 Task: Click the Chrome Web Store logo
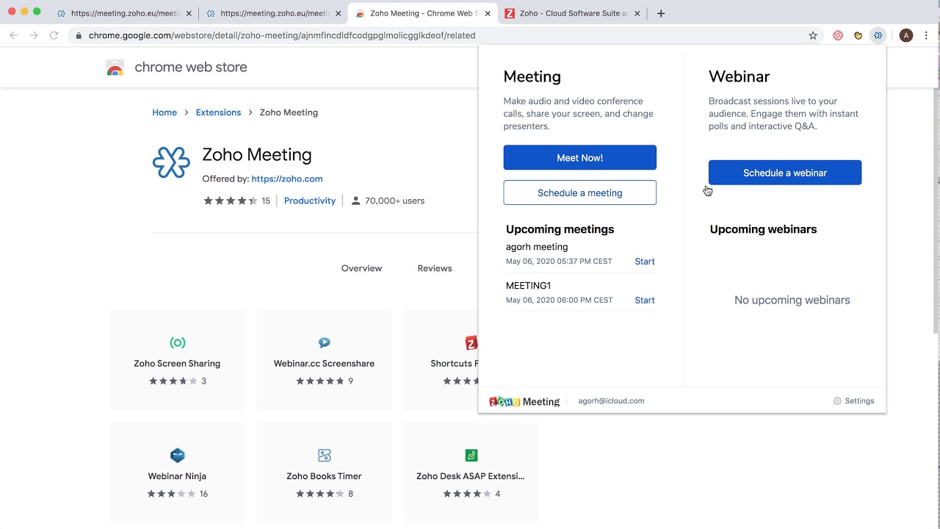(x=115, y=68)
